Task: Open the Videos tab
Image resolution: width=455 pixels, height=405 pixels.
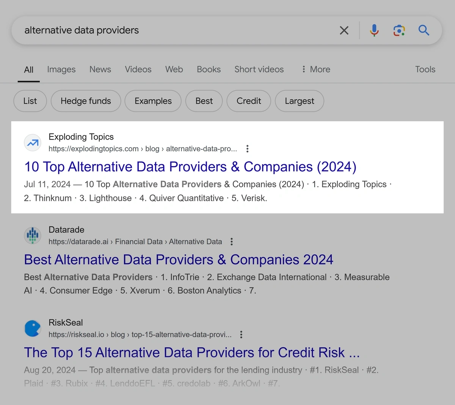Action: click(x=138, y=69)
